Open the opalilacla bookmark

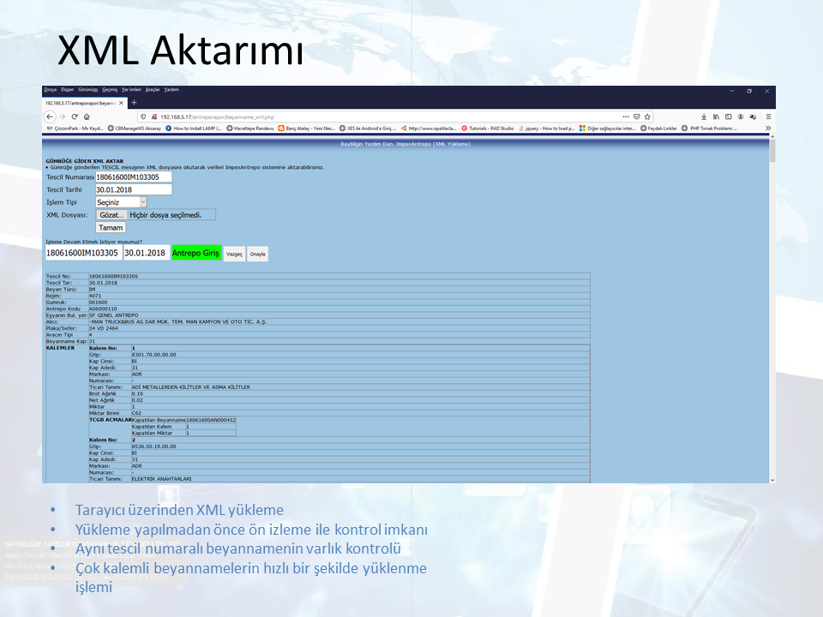click(x=429, y=128)
